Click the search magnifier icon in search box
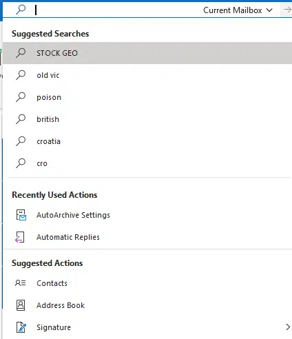Screen dimensions: 292x339 tap(21, 10)
